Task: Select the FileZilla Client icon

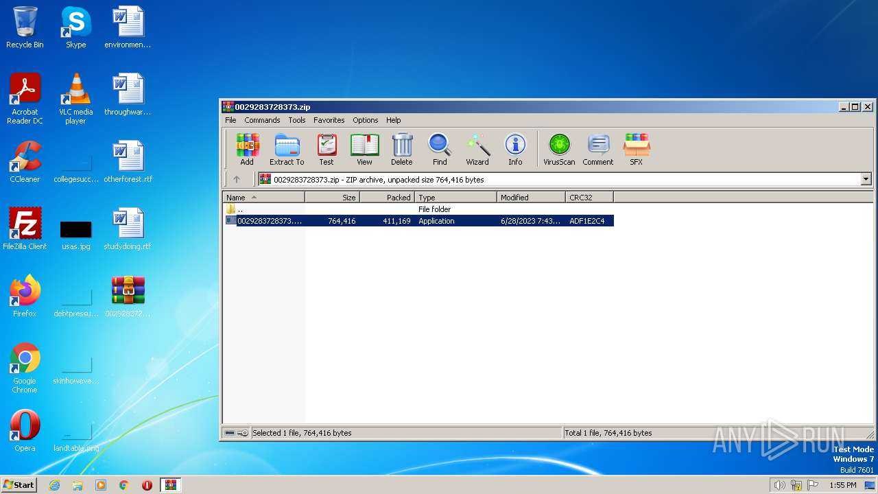Action: click(x=25, y=229)
